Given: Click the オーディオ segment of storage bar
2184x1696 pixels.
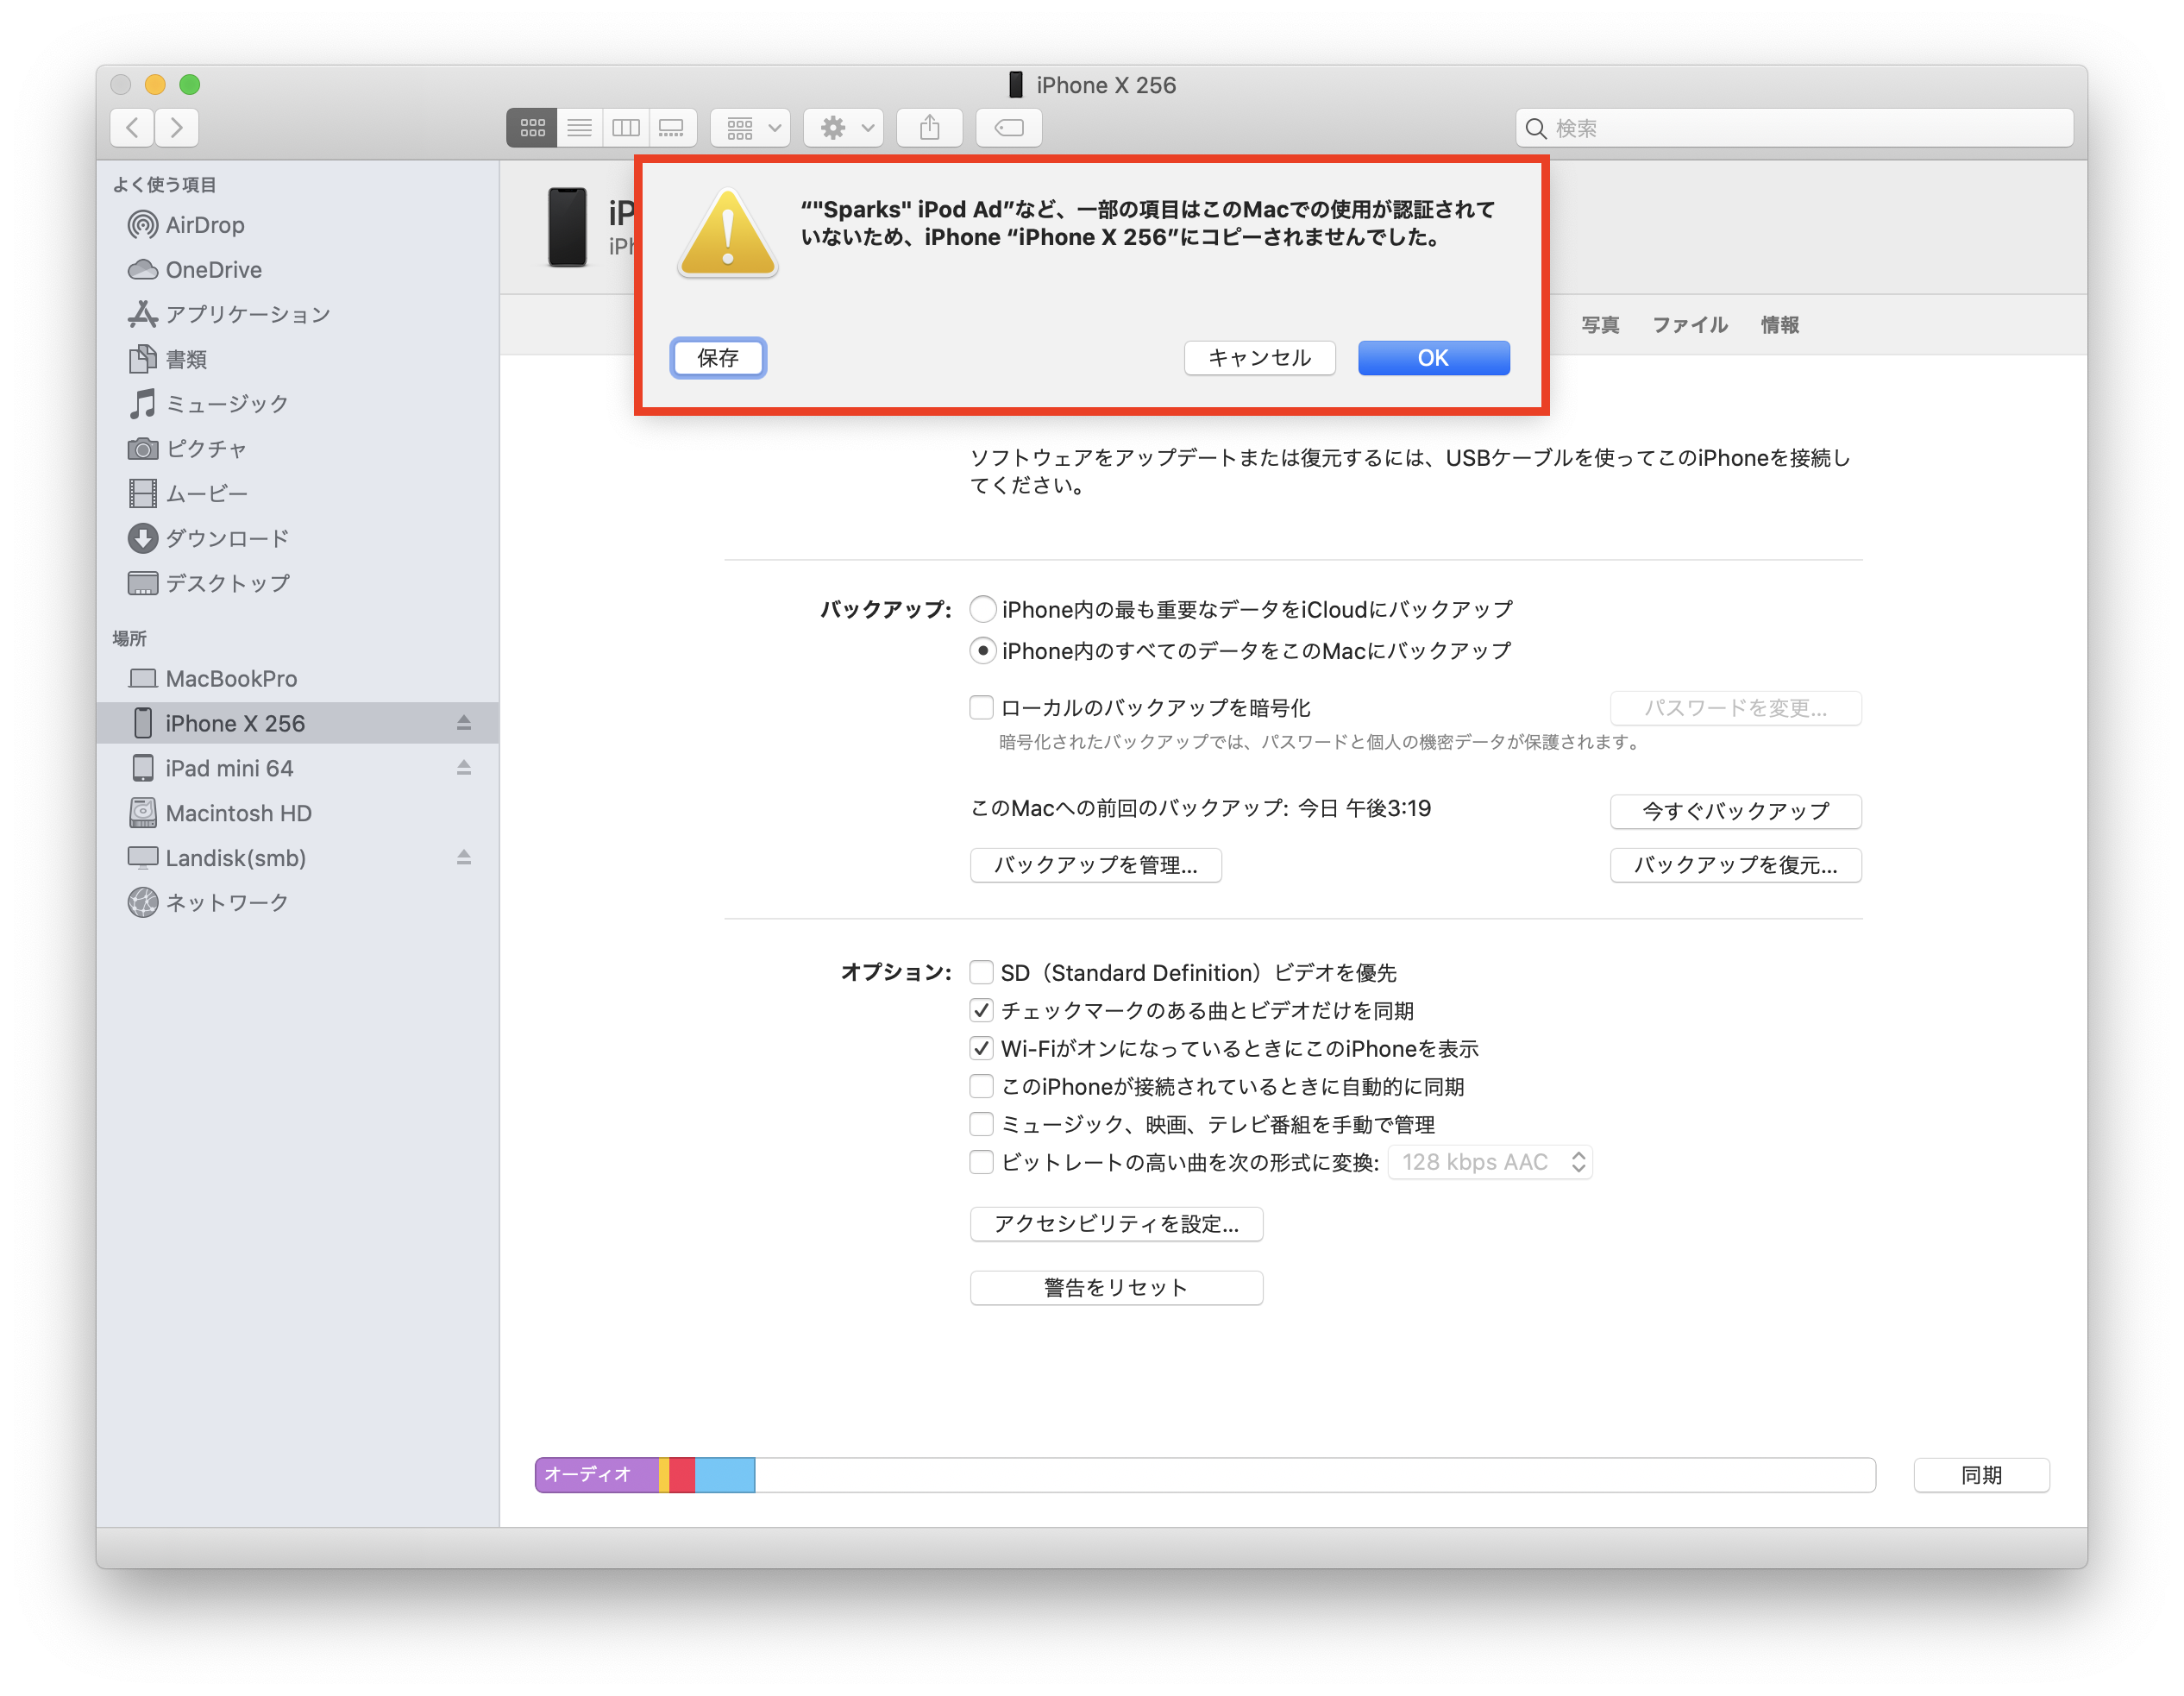Looking at the screenshot, I should tap(596, 1475).
